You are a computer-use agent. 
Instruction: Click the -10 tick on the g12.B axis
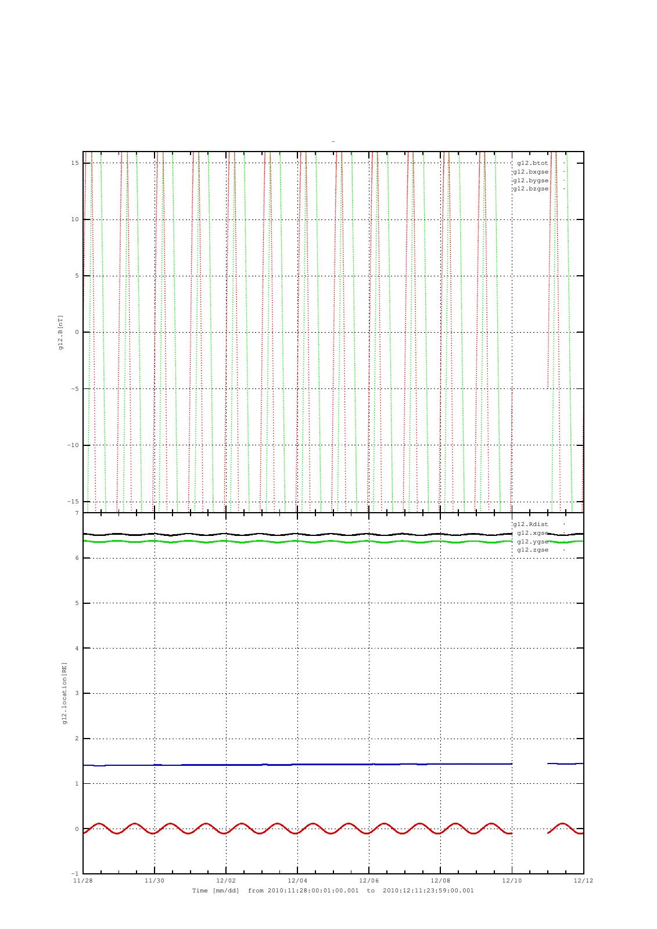tap(73, 445)
